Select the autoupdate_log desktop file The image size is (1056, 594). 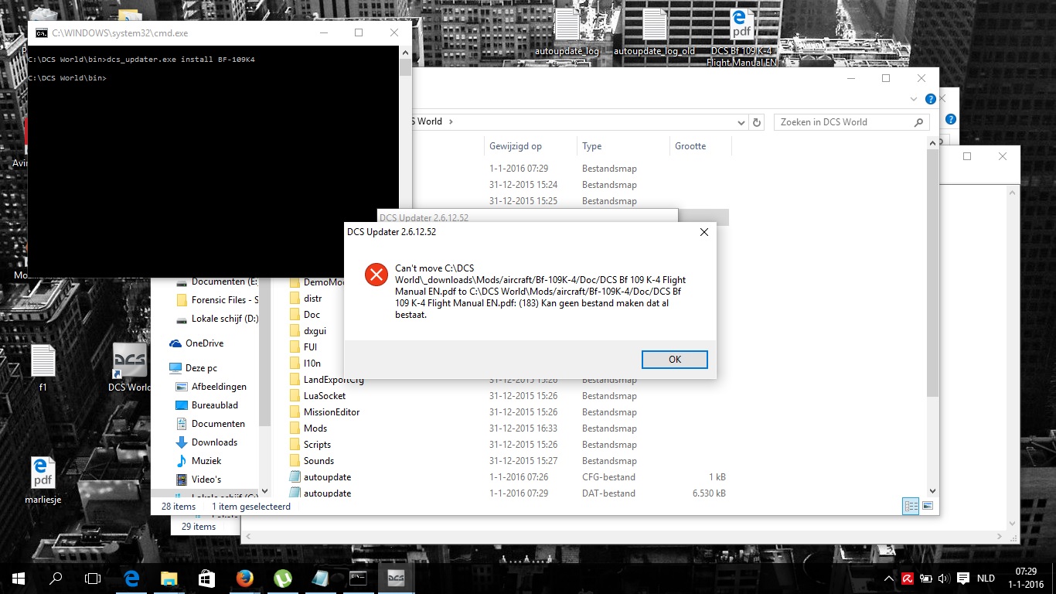click(x=567, y=33)
